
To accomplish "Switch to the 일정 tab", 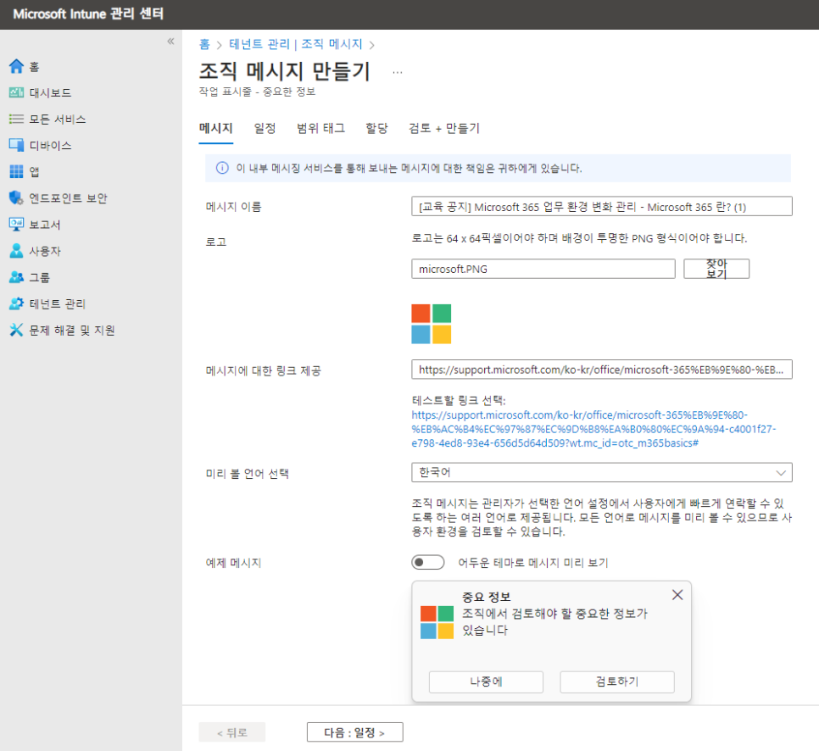I will click(x=265, y=128).
